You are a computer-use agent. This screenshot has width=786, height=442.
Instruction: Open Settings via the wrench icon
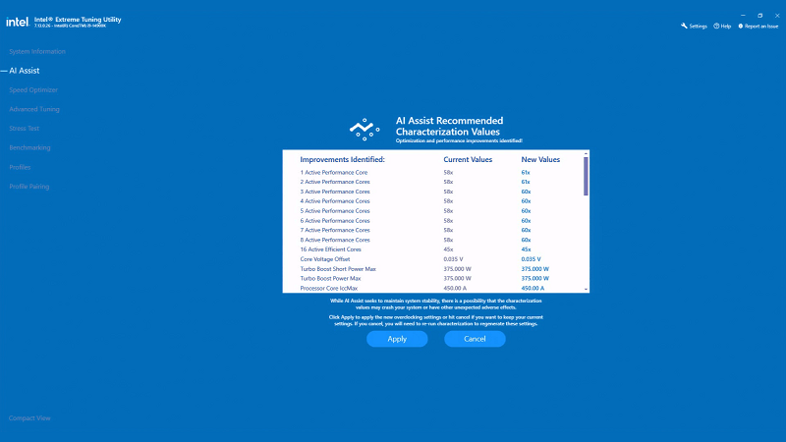(684, 27)
